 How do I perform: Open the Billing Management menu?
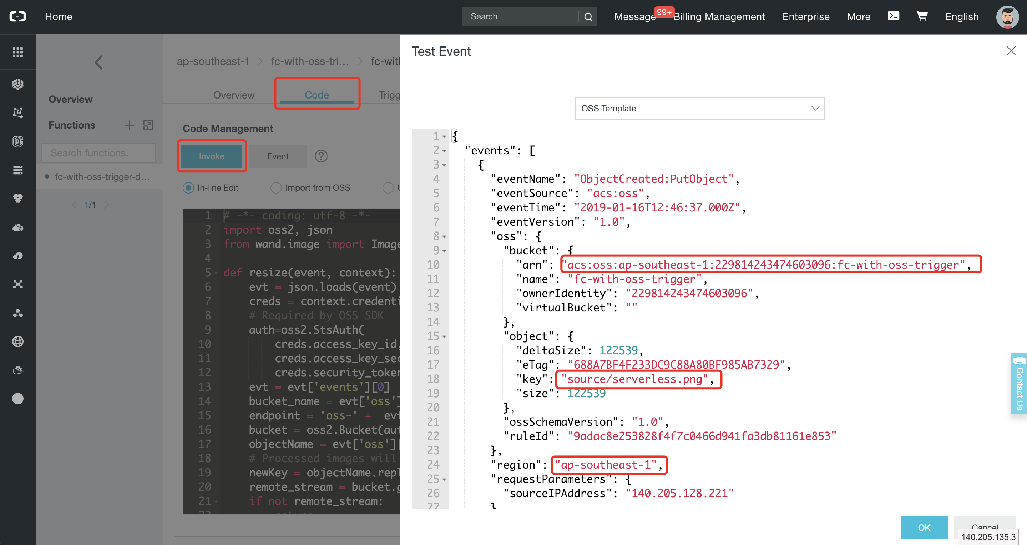tap(719, 17)
